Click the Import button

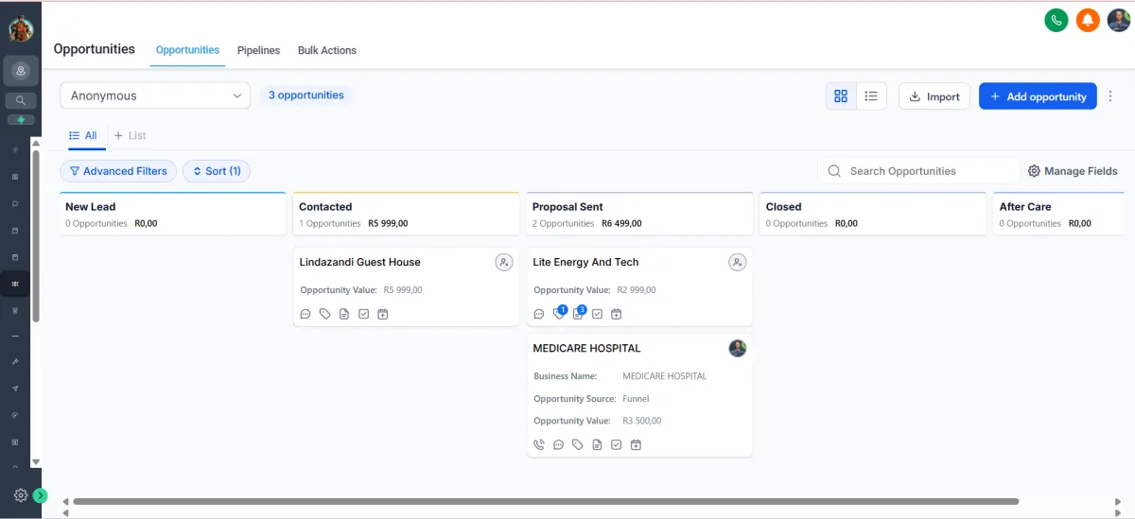click(x=934, y=96)
